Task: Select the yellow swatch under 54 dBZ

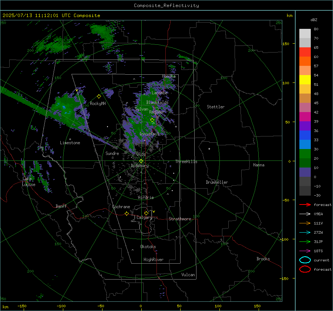Action: coord(305,80)
